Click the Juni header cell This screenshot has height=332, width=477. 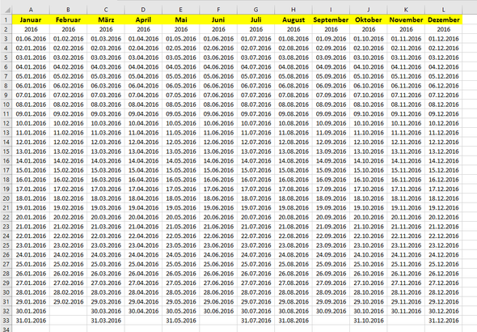click(218, 19)
